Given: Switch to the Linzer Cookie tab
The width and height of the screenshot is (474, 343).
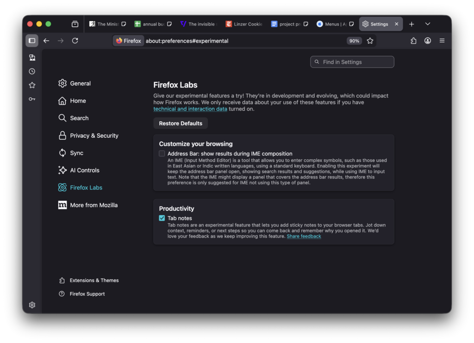Looking at the screenshot, I should click(x=243, y=24).
